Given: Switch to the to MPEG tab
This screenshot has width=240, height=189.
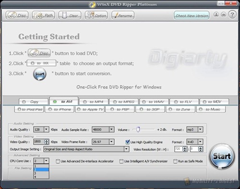Looking at the screenshot, I should click(x=124, y=101).
